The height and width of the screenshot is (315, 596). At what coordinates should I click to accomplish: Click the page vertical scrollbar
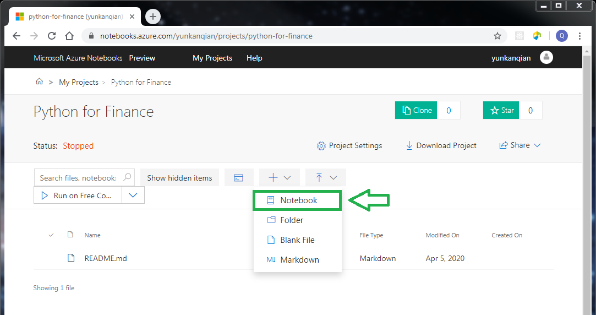coord(587,181)
